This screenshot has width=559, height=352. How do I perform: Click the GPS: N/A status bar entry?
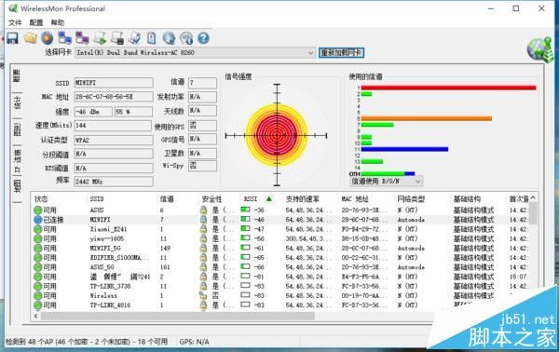pyautogui.click(x=194, y=342)
